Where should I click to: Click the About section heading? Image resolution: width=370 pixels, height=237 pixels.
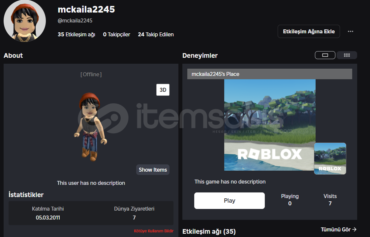point(13,55)
